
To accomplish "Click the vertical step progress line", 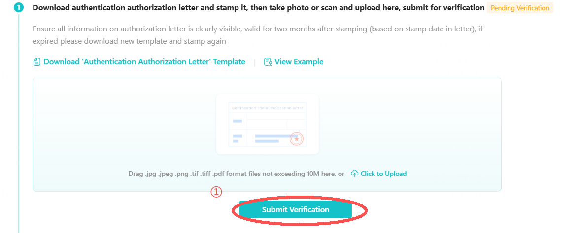I will tap(19, 123).
